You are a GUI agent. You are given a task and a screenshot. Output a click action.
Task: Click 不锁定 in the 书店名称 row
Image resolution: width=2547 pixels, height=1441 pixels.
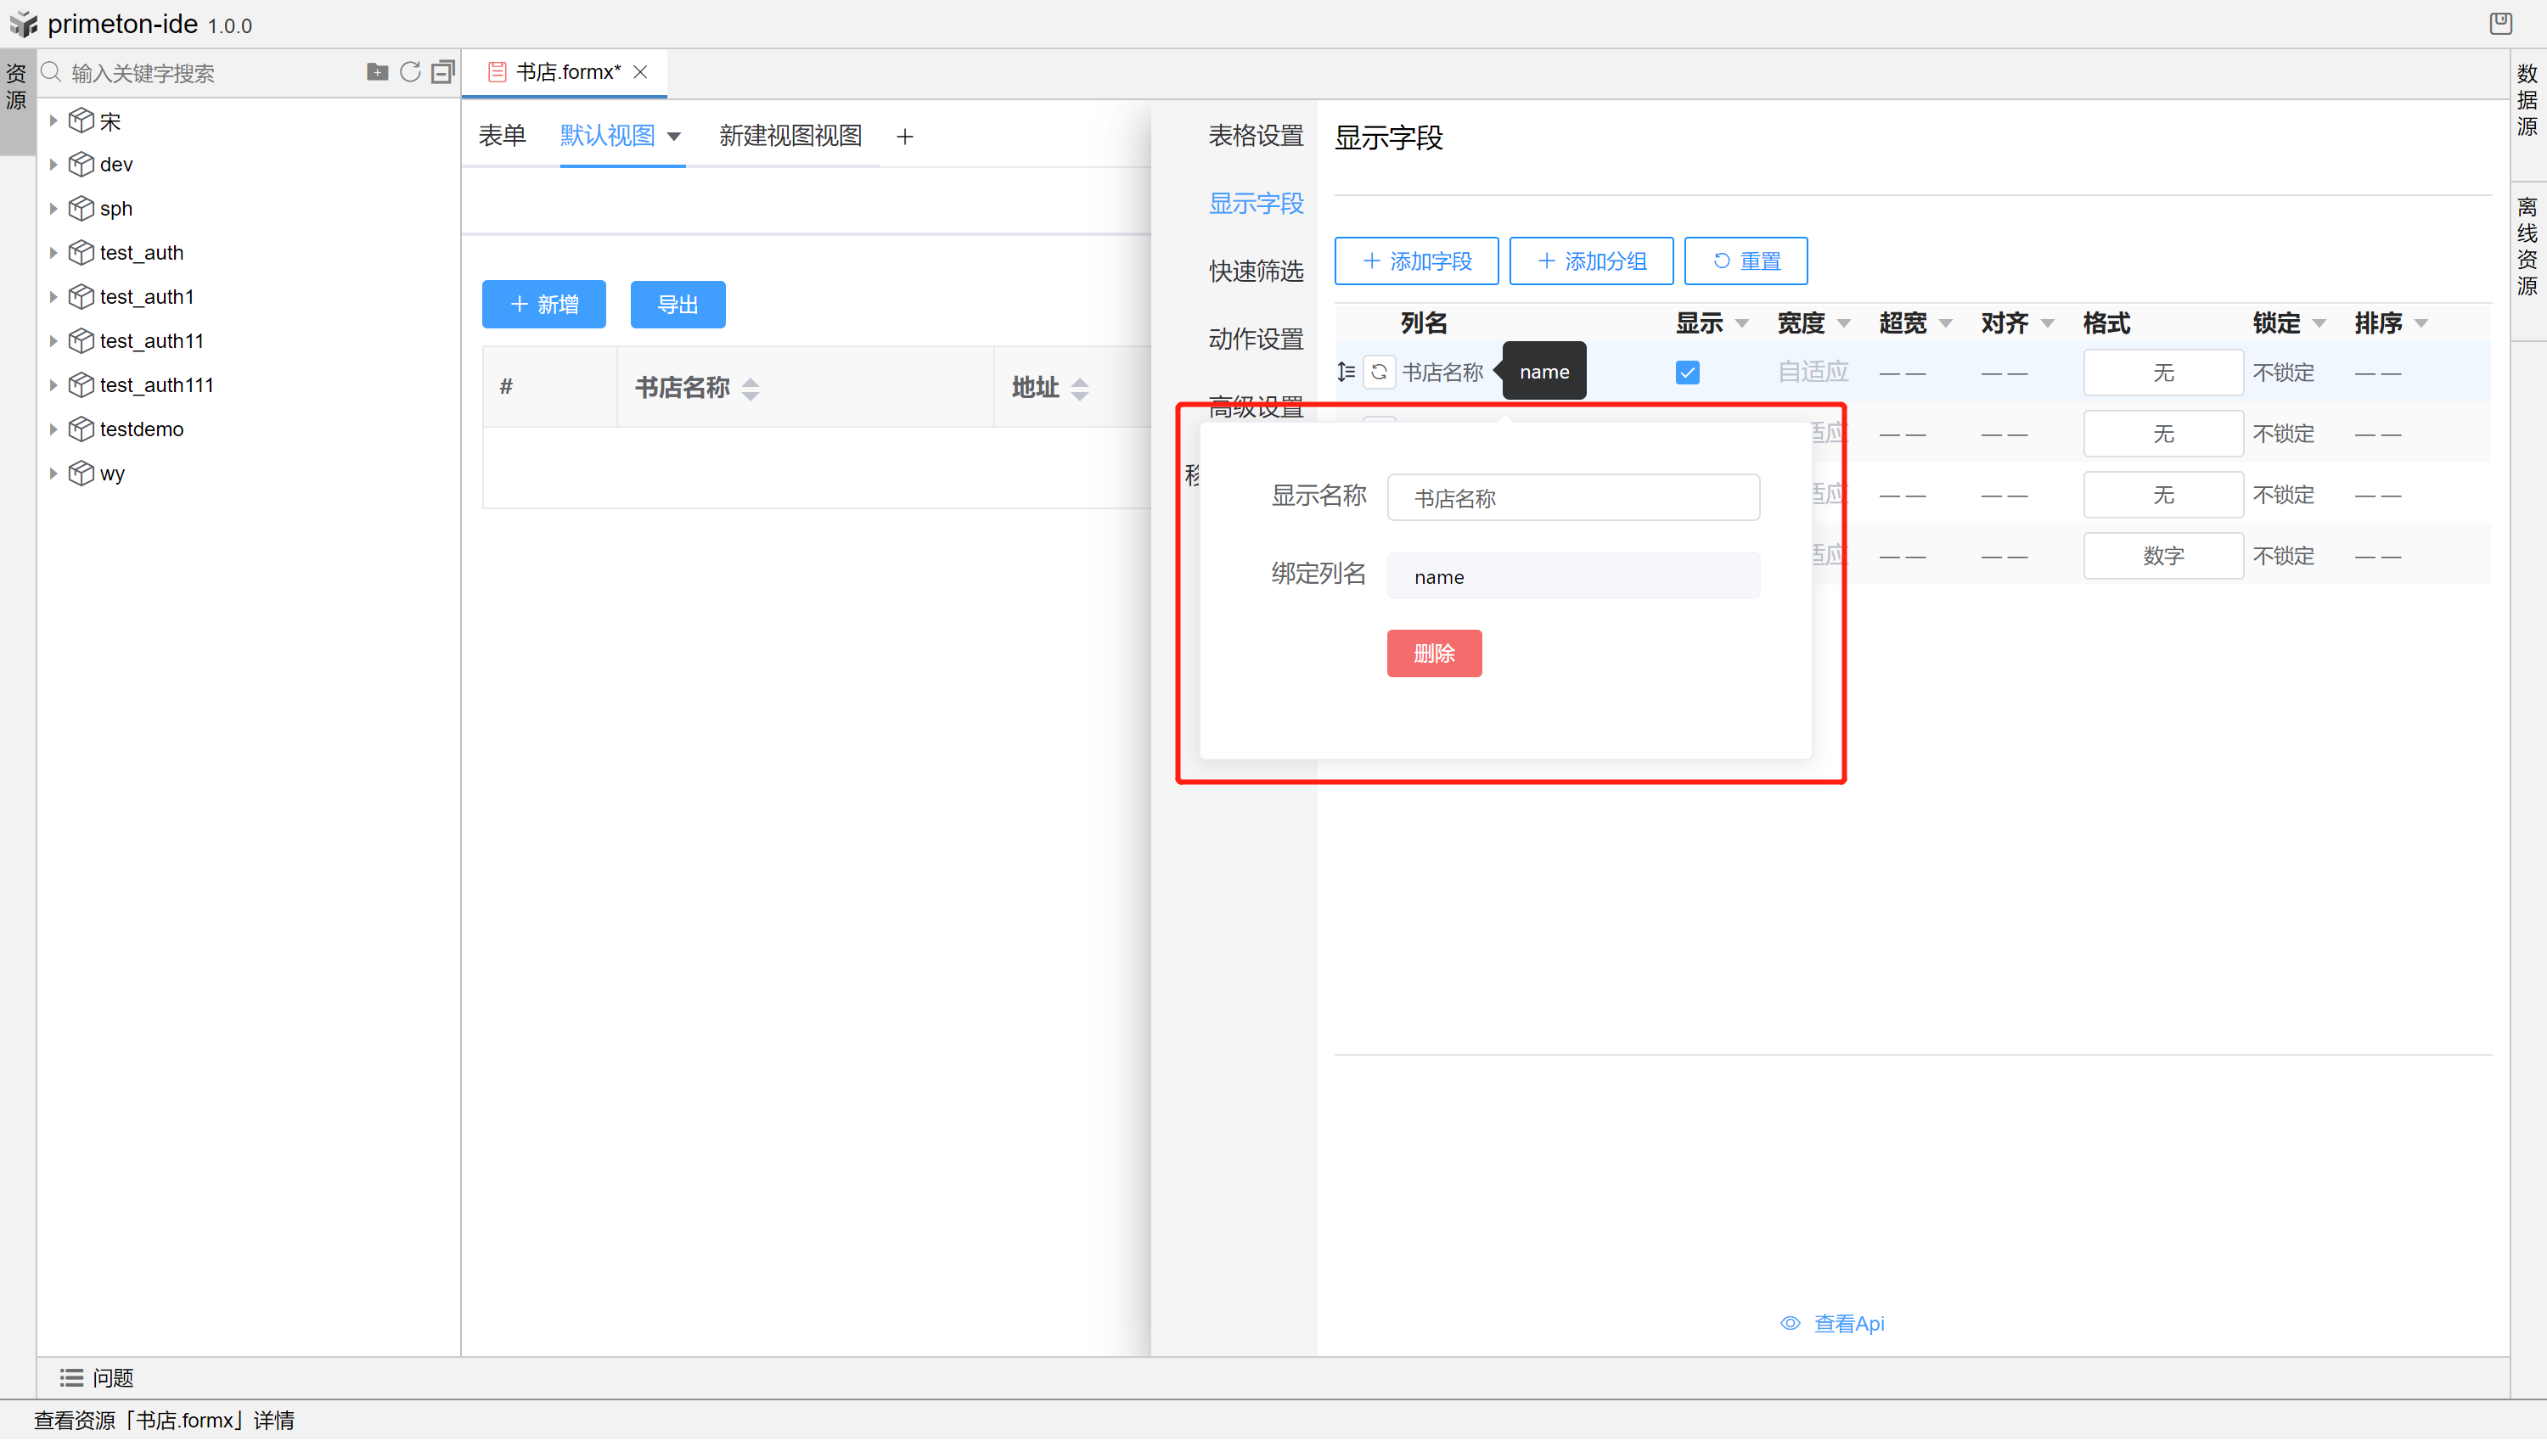2284,373
